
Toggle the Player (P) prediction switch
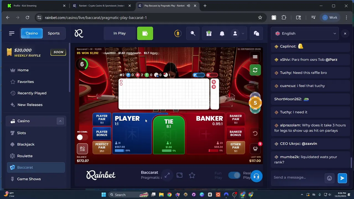(199, 75)
